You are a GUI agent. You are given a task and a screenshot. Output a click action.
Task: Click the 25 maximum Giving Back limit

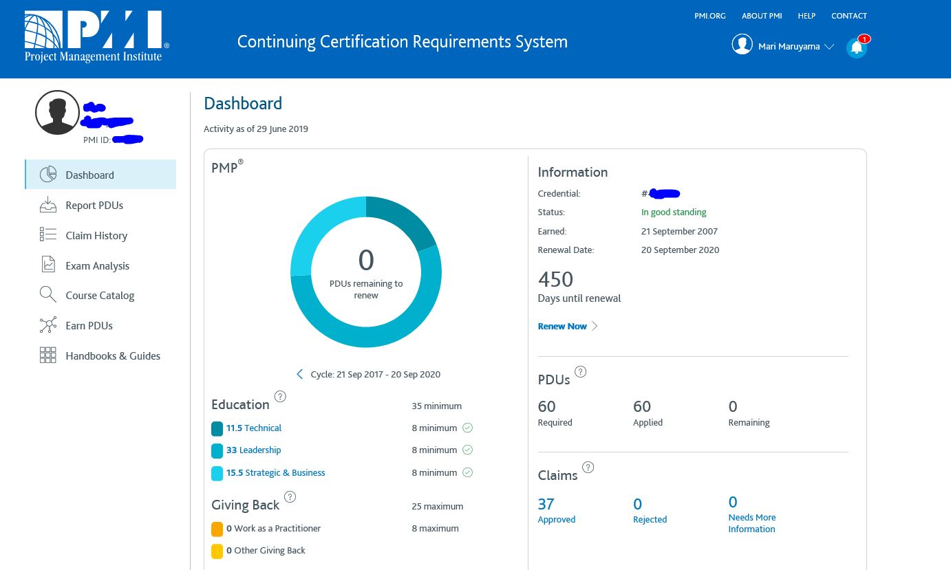point(438,506)
